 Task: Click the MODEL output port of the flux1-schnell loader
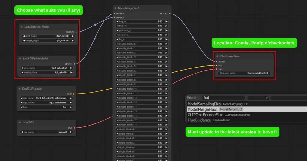click(x=75, y=64)
